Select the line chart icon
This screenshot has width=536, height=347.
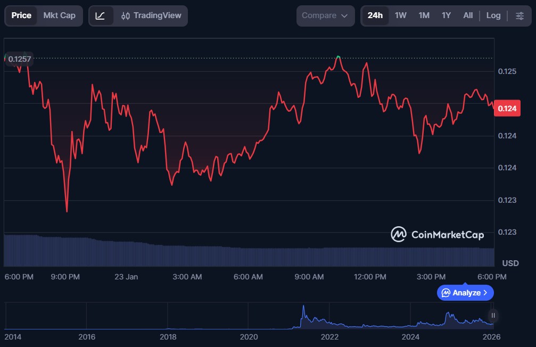pos(100,15)
